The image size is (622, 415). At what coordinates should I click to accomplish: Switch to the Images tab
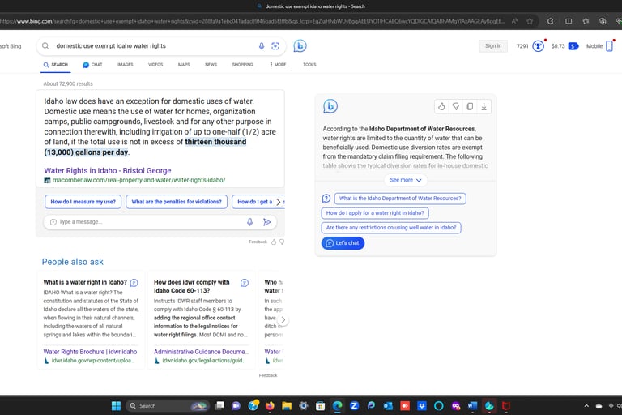tap(126, 64)
